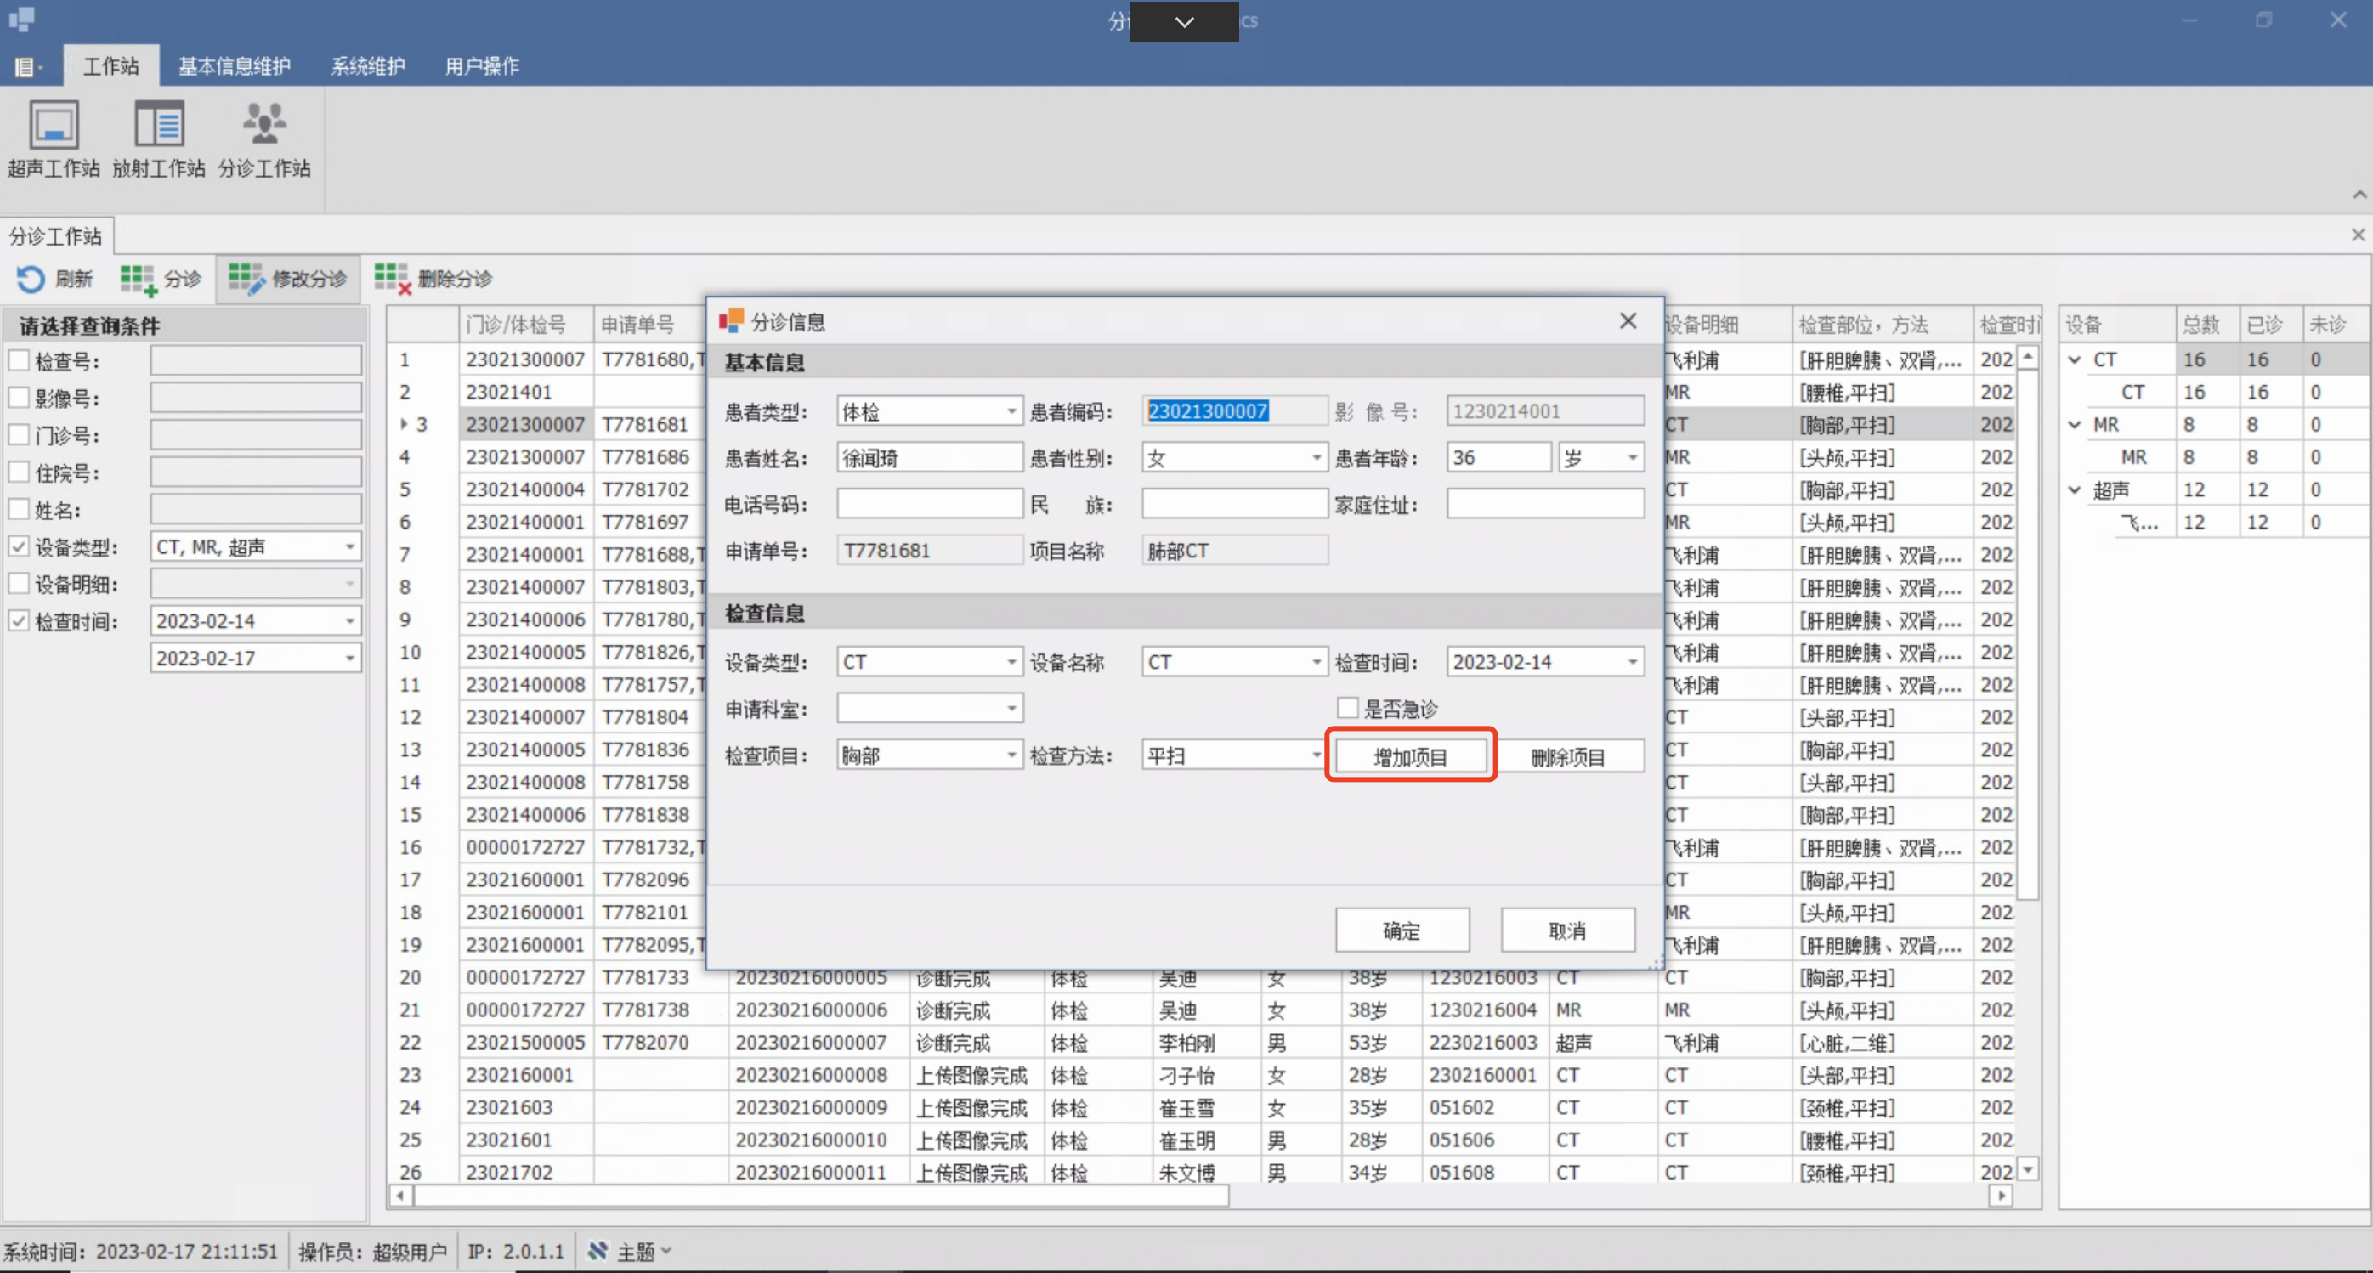Open the application menu icon at top-left ribbon
Image resolution: width=2373 pixels, height=1273 pixels.
coord(26,66)
